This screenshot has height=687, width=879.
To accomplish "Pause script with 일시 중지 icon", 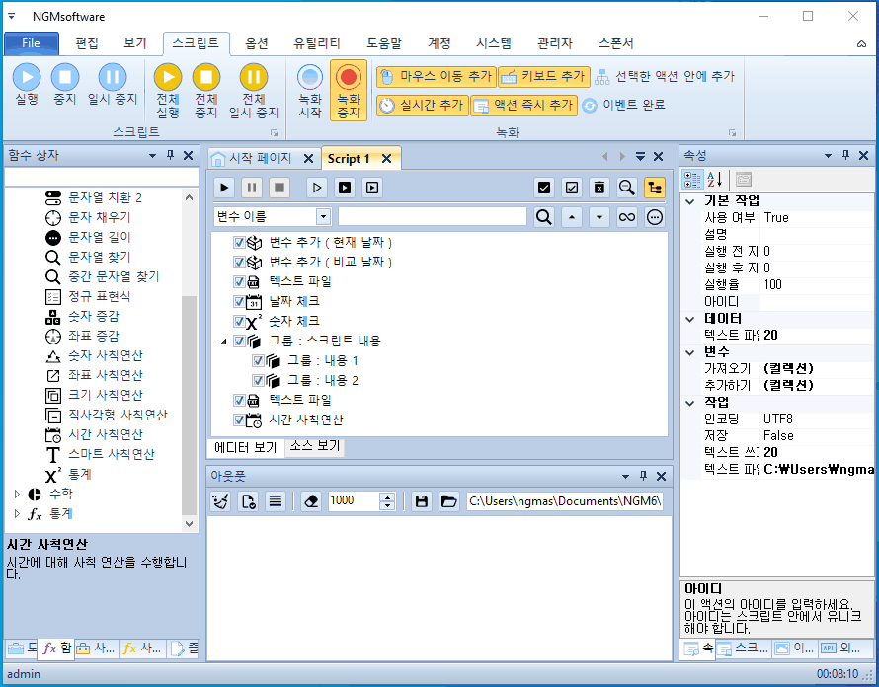I will [x=113, y=84].
